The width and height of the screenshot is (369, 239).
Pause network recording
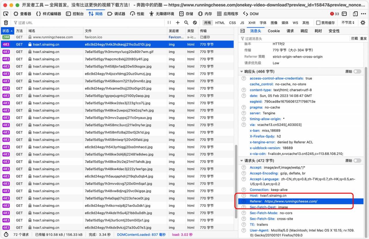(x=169, y=23)
